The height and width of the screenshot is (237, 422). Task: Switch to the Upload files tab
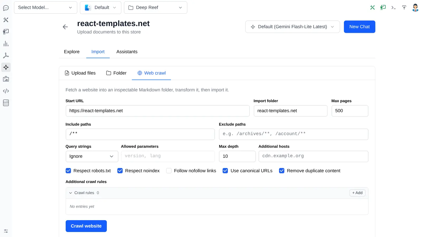[80, 73]
